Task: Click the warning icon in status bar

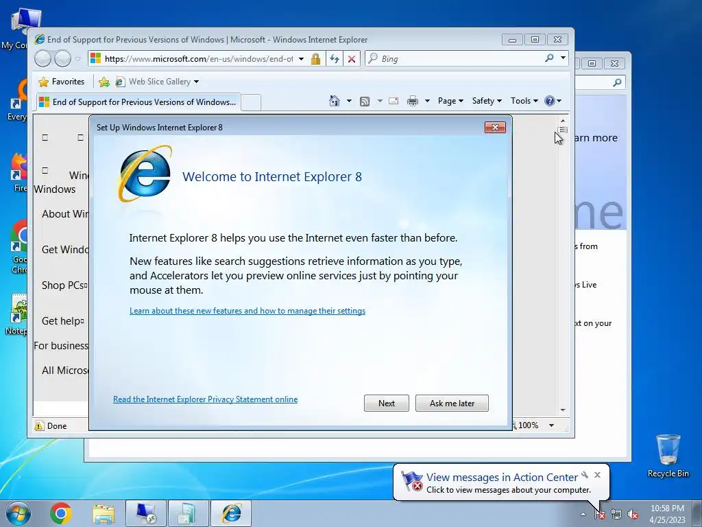Action: point(39,425)
